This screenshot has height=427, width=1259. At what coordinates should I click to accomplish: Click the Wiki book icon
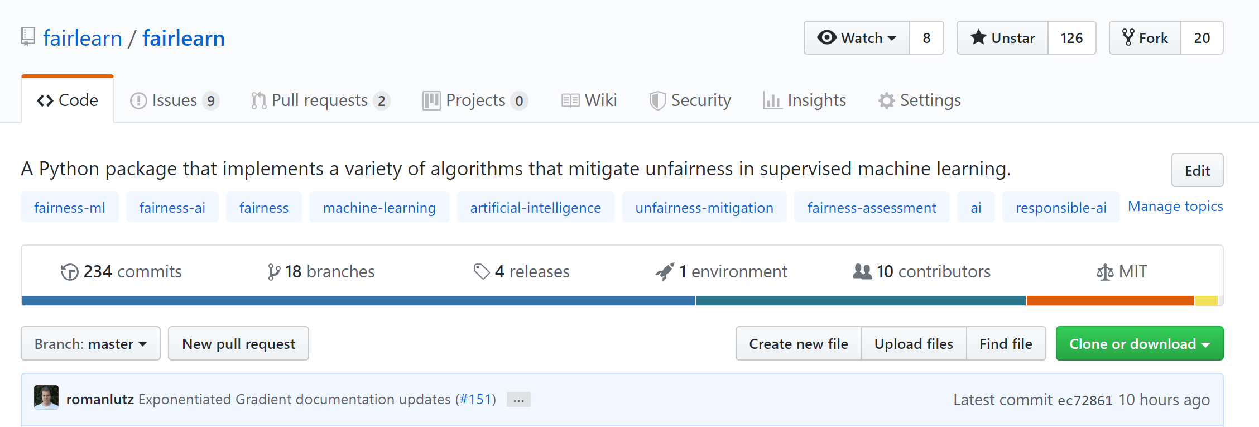[570, 100]
